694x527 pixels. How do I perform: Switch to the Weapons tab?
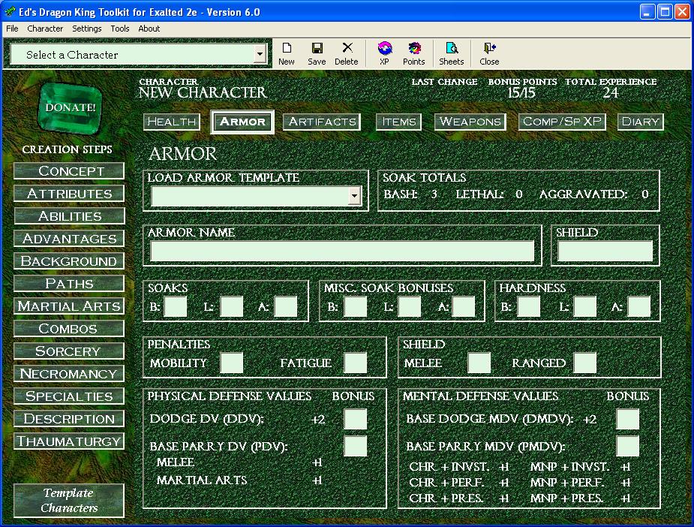(470, 122)
